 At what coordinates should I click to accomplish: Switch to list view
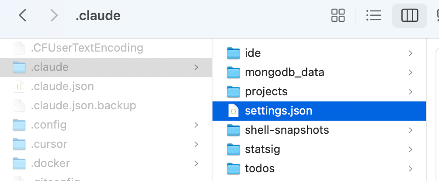click(374, 16)
